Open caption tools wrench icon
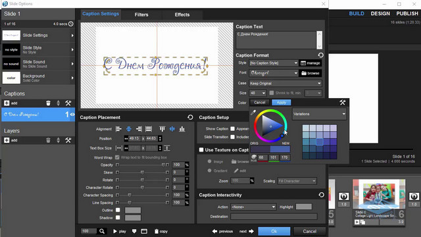This screenshot has height=237, width=421. (68, 103)
